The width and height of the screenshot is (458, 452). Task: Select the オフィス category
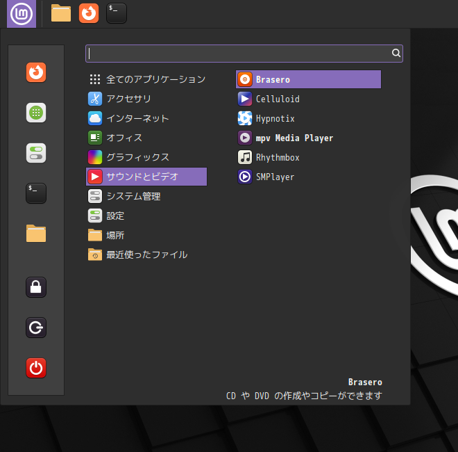[147, 138]
